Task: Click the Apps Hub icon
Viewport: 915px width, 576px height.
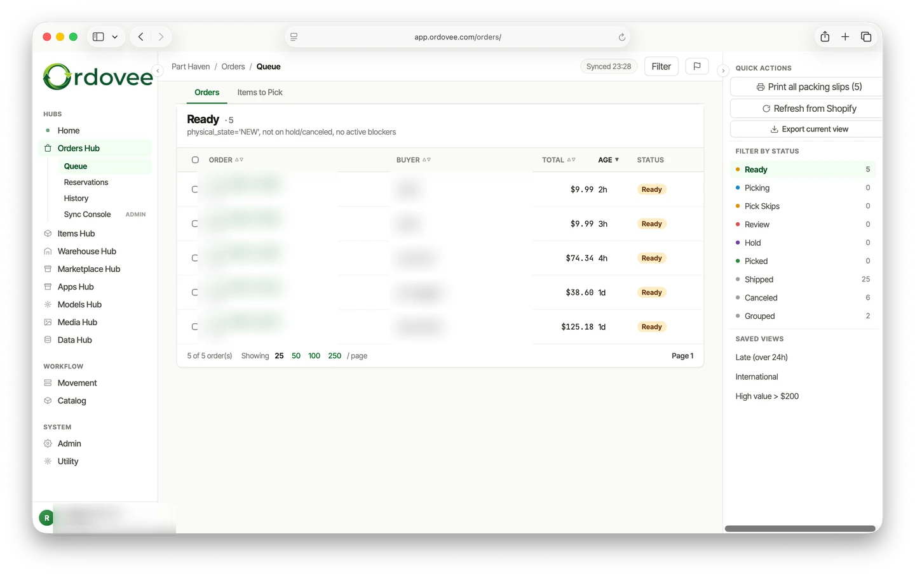Action: pyautogui.click(x=48, y=287)
